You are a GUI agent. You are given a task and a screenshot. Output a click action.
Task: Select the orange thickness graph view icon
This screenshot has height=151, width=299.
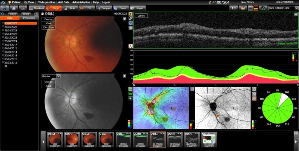point(256,8)
